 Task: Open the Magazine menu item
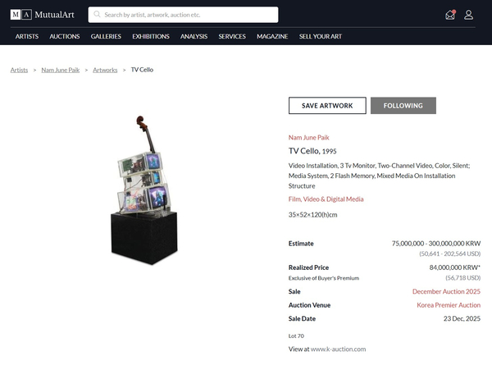click(272, 36)
